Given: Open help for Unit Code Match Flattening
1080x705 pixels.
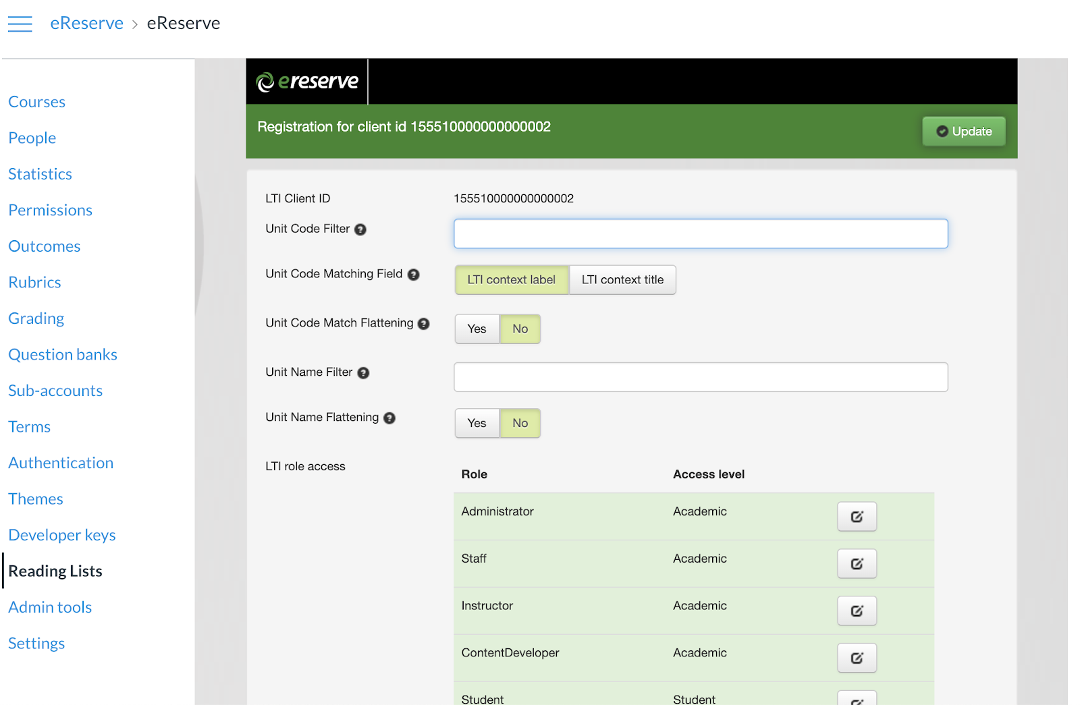Looking at the screenshot, I should point(424,324).
